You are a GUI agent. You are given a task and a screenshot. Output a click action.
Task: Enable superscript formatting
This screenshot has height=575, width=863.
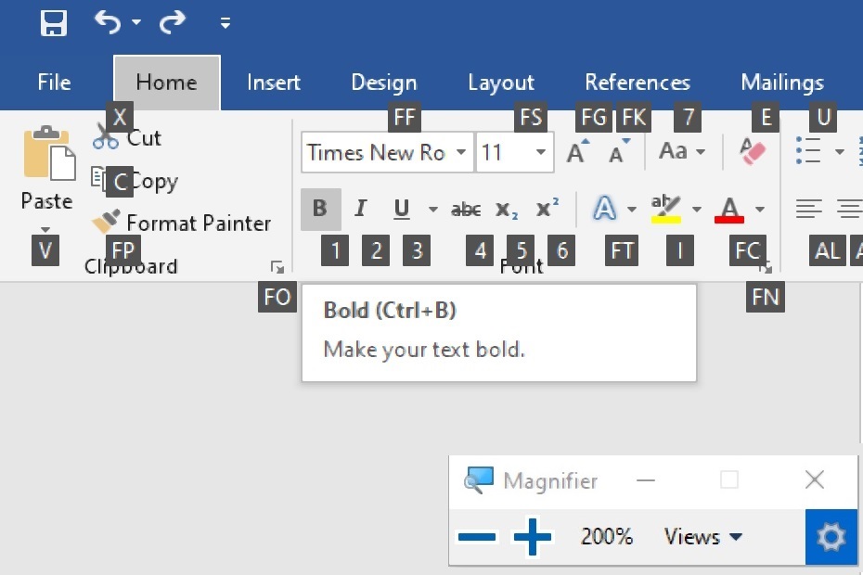545,208
